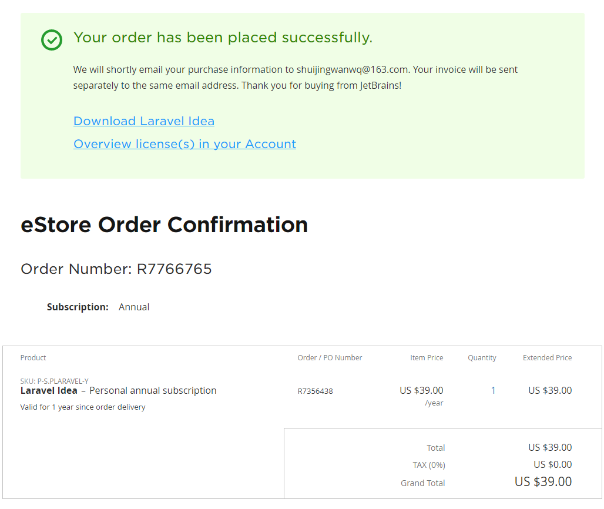Screen dimensions: 604x509
Task: Click the Item Price column header
Action: coord(427,357)
